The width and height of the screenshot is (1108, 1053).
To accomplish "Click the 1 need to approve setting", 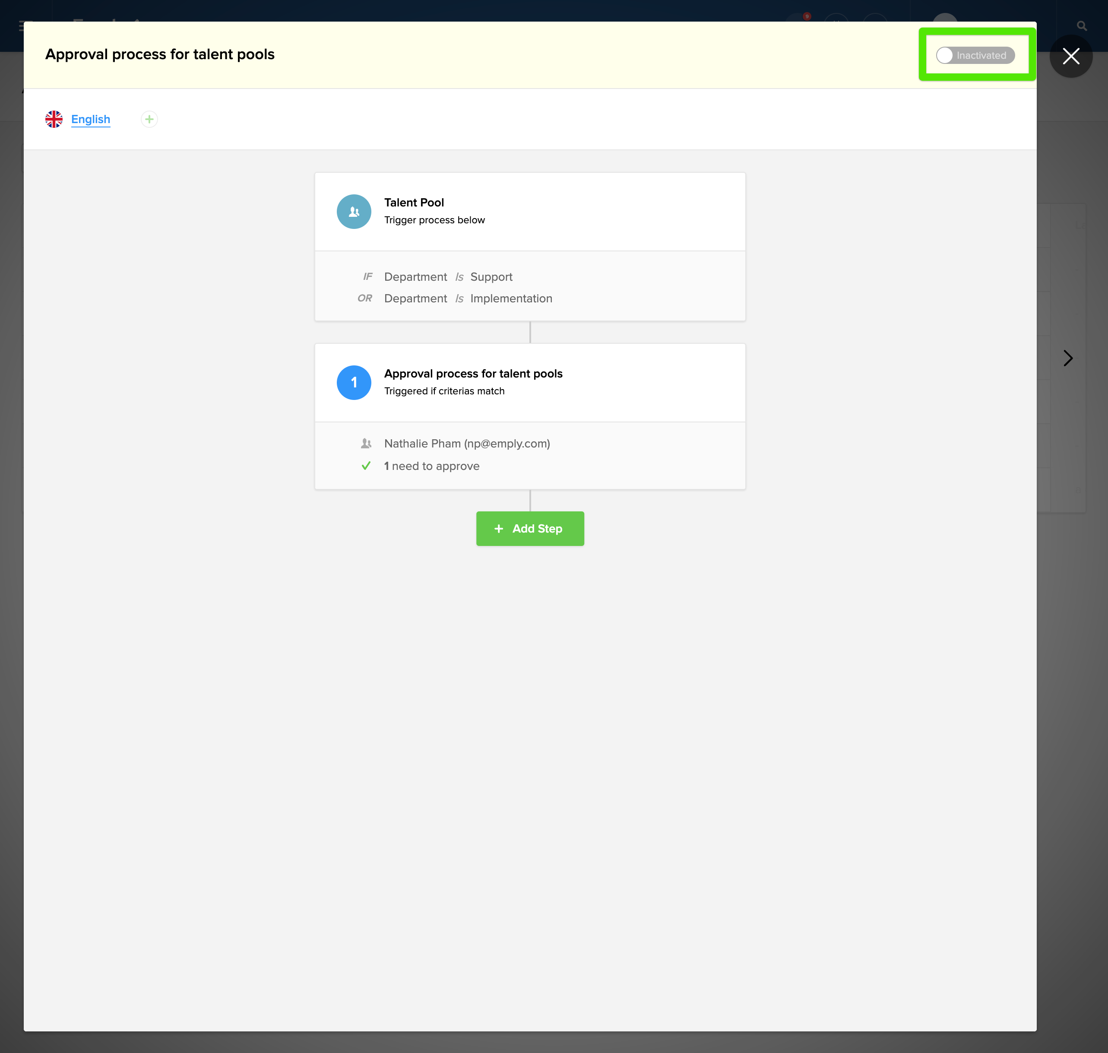I will coord(431,466).
